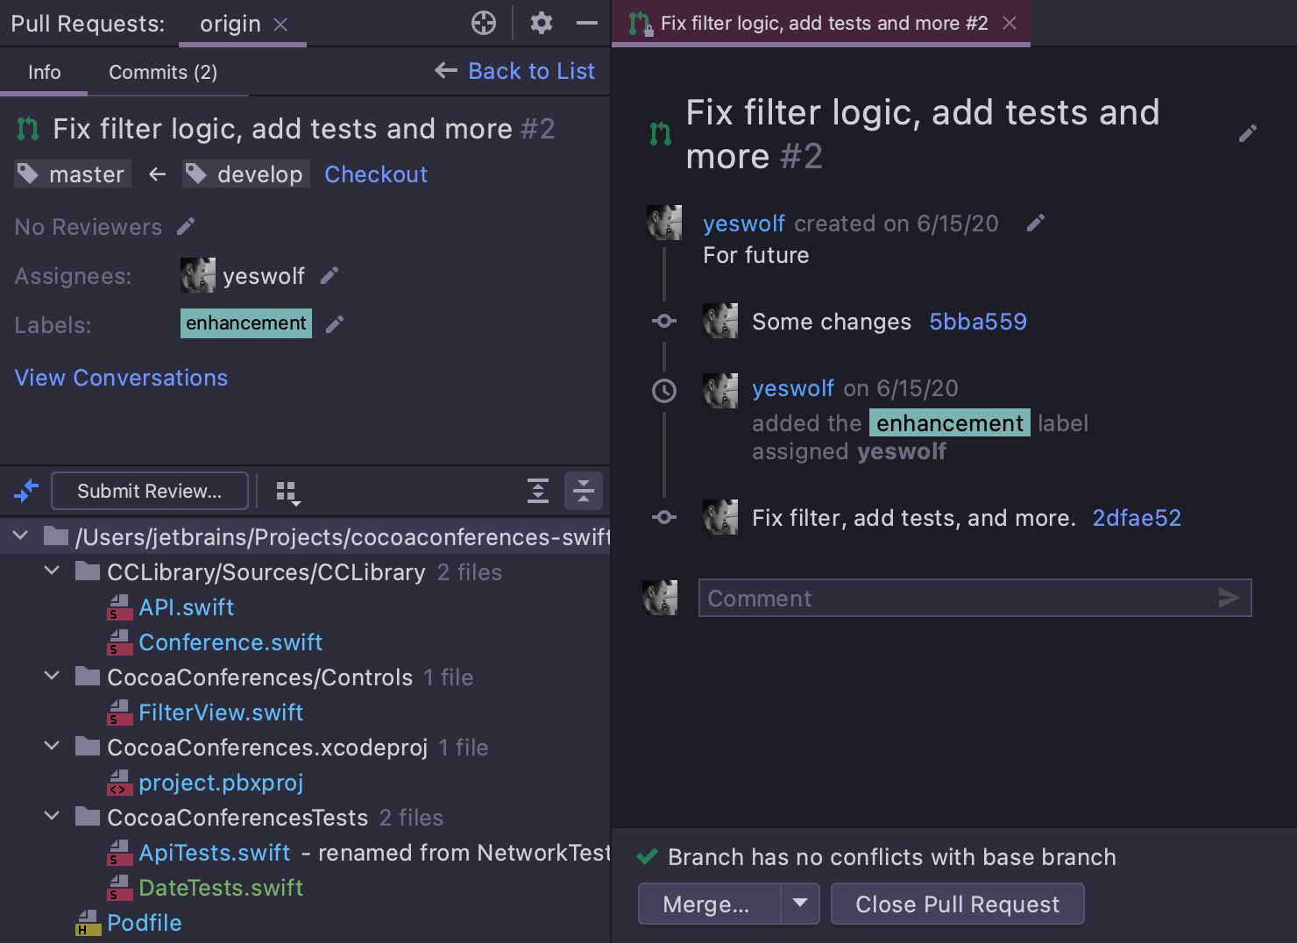This screenshot has width=1297, height=943.
Task: Switch to the Commits (2) tab
Action: point(163,72)
